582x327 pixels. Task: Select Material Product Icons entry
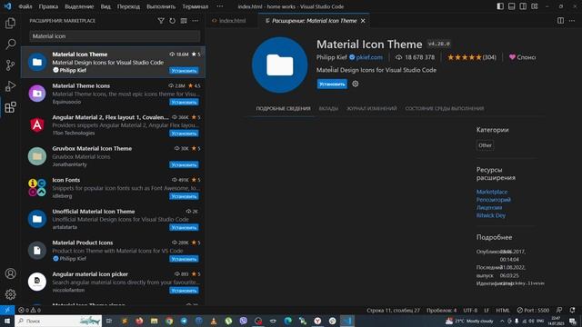[113, 251]
